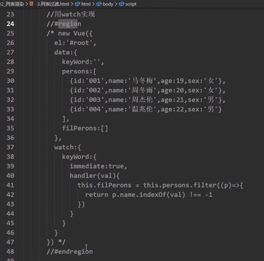The height and width of the screenshot is (261, 264).
Task: Click p.name.indexOf(val) on line 42
Action: coord(149,195)
